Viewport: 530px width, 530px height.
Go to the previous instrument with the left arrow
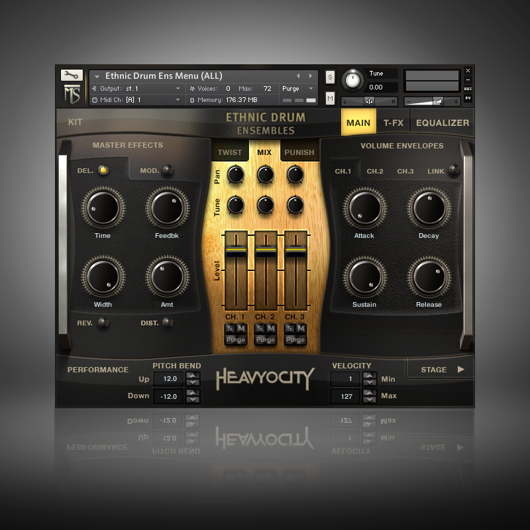click(298, 76)
